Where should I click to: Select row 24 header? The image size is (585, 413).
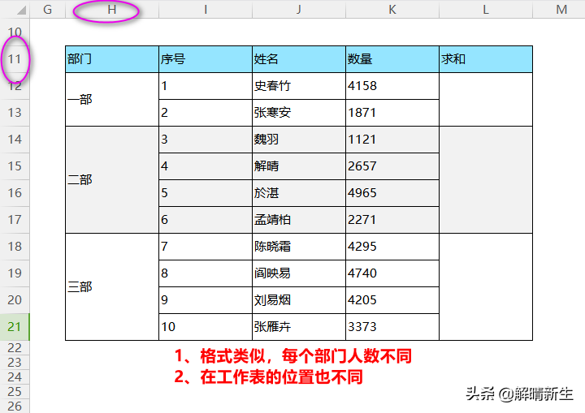[15, 376]
